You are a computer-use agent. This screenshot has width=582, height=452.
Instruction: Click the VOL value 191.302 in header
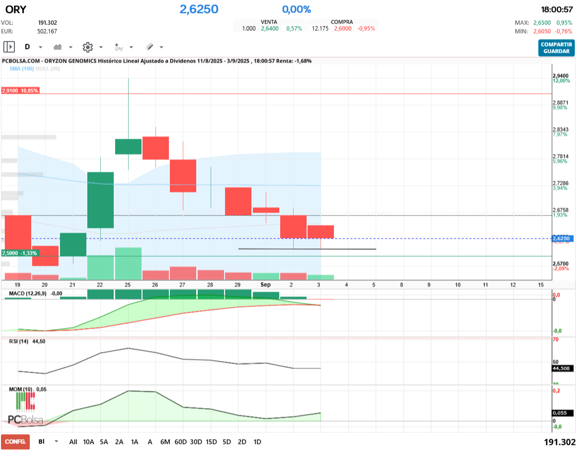[48, 23]
